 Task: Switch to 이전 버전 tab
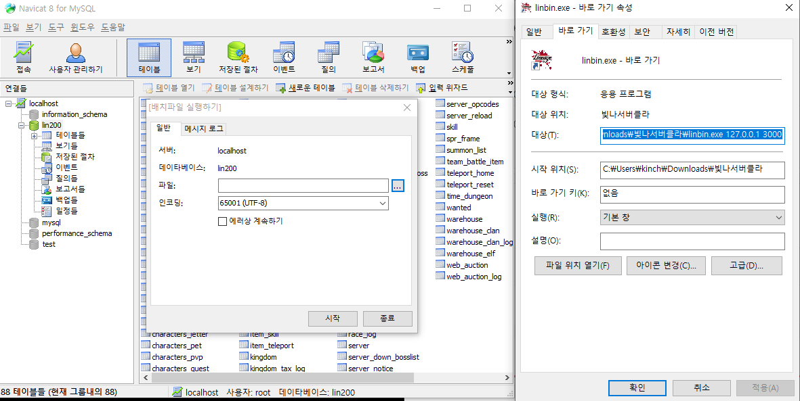(x=716, y=32)
